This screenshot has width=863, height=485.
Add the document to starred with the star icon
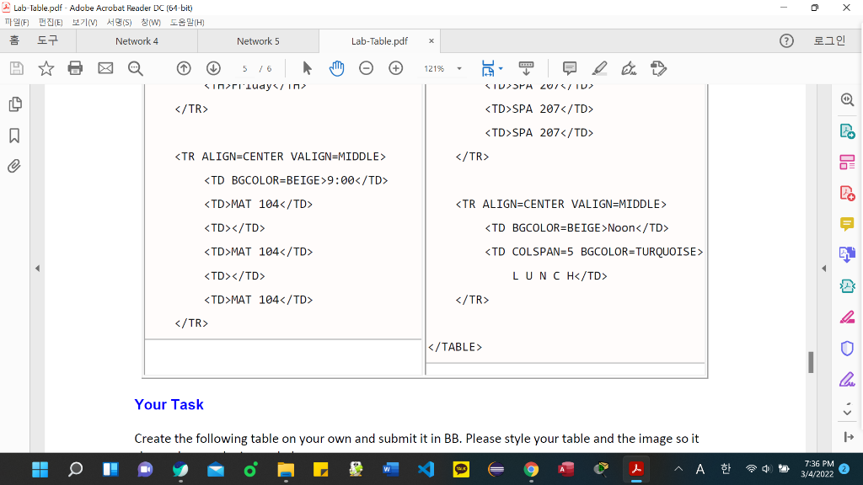[46, 68]
